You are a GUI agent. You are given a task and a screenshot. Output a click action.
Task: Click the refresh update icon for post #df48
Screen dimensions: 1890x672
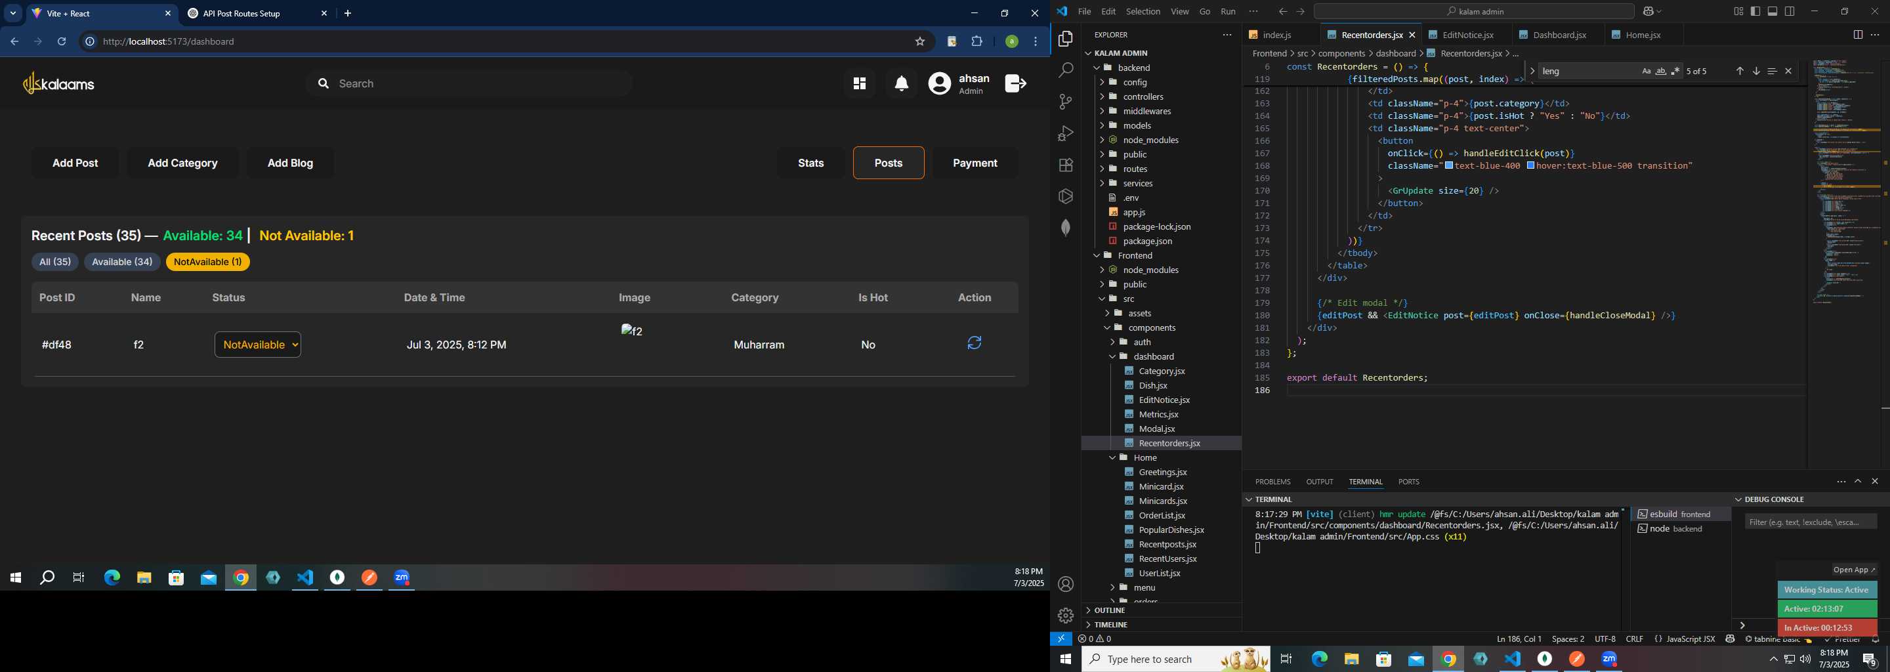(975, 343)
